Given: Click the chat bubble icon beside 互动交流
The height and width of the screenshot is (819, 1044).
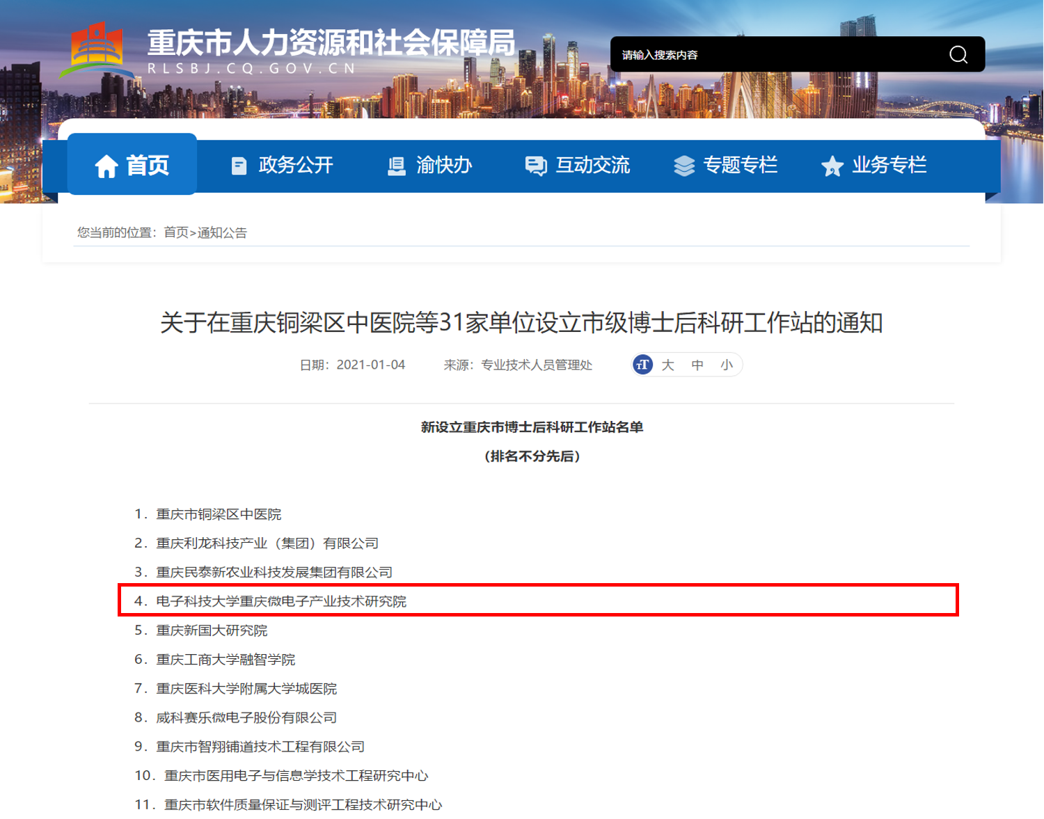Looking at the screenshot, I should point(536,166).
